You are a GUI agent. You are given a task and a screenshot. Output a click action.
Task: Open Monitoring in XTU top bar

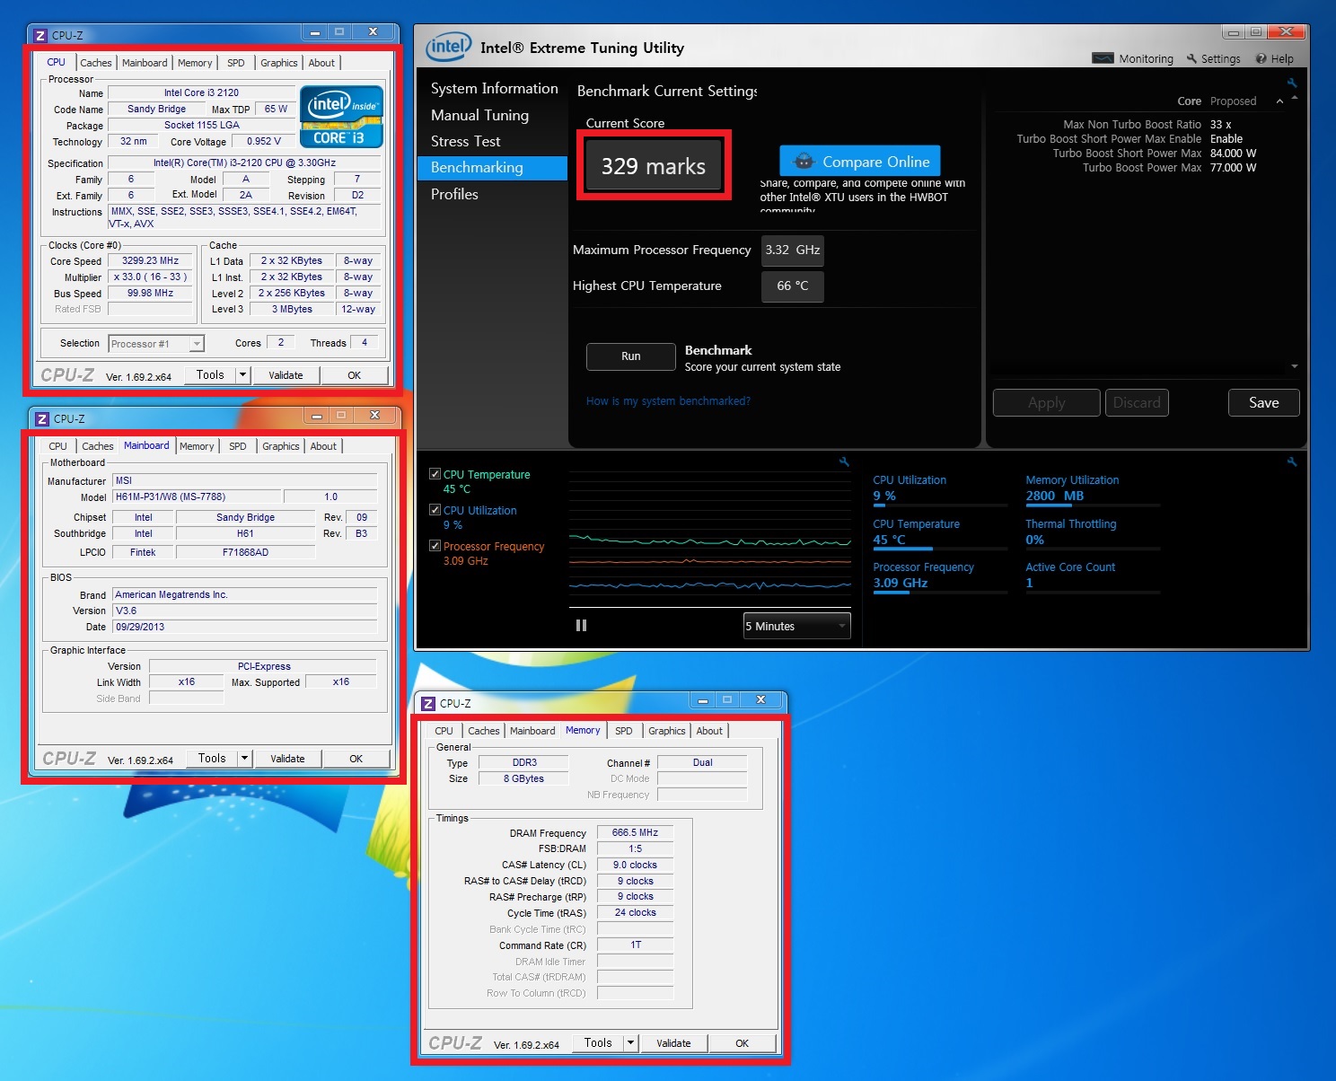pos(1133,58)
